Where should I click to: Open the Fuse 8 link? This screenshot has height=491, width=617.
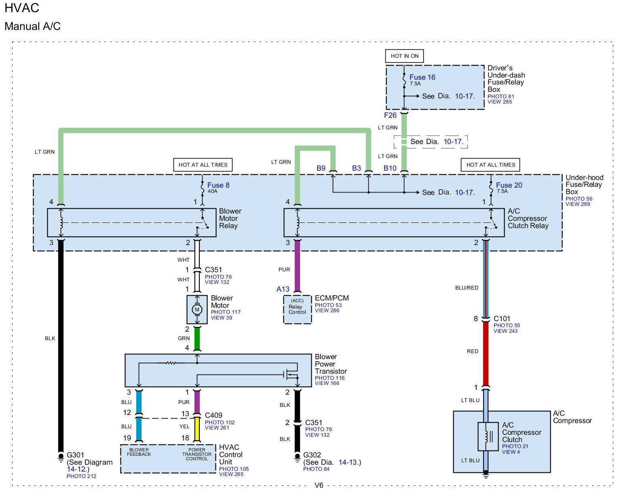[218, 185]
